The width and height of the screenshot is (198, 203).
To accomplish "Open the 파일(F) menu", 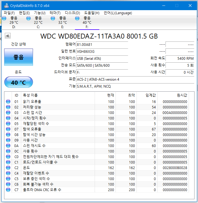I will (x=9, y=13).
